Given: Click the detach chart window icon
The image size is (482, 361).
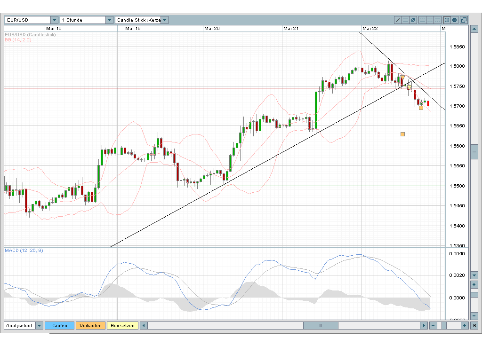Looking at the screenshot, I should (464, 20).
